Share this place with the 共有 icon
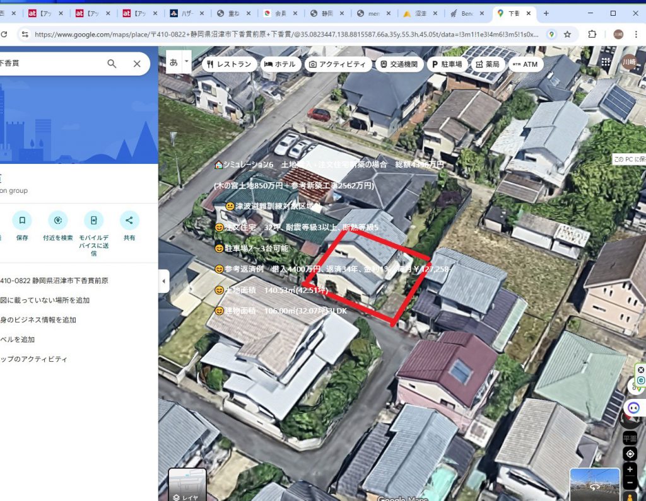 (x=129, y=220)
